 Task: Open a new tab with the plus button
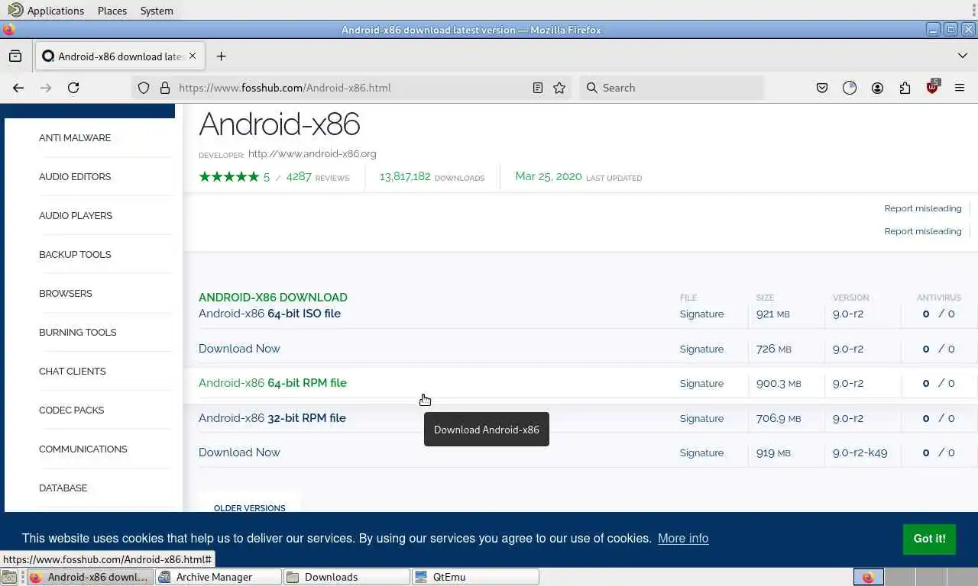click(x=221, y=56)
